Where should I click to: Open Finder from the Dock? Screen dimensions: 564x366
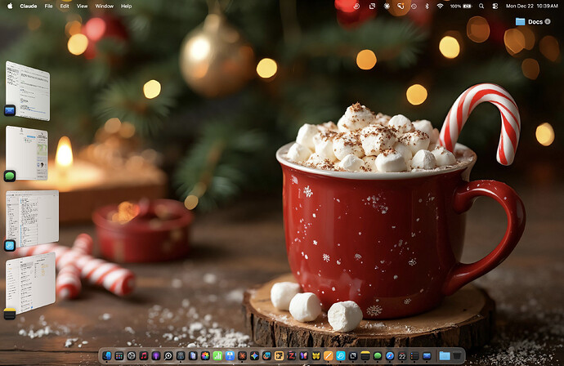(x=106, y=356)
